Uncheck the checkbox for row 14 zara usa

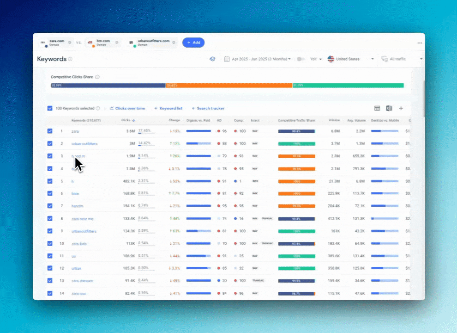coord(50,293)
